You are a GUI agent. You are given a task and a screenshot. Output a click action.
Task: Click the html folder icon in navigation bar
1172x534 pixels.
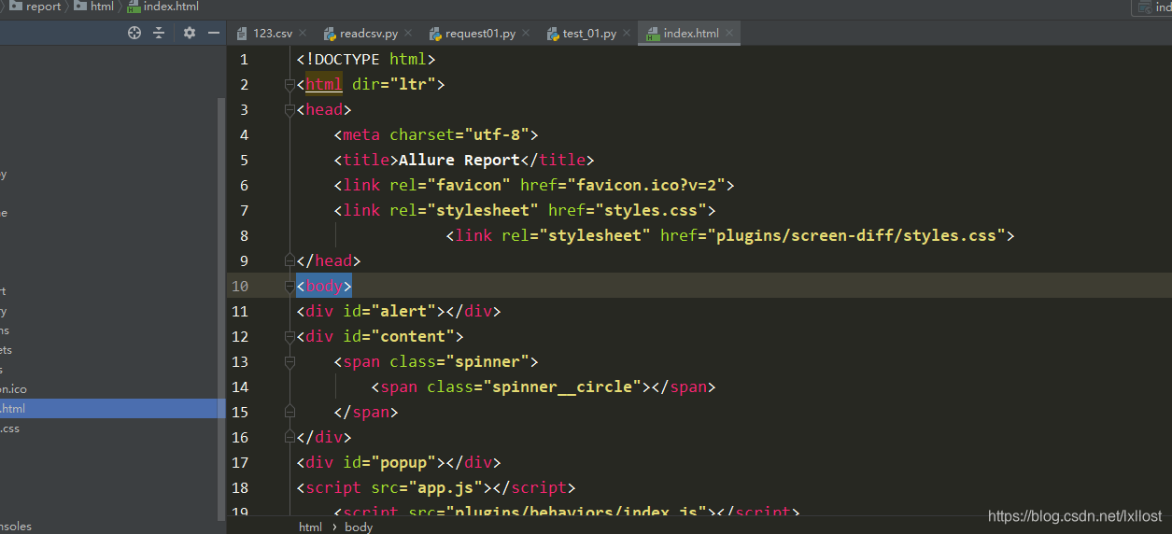pos(80,6)
